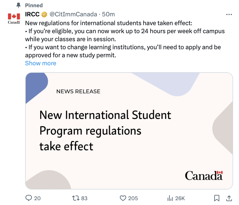239x205 pixels.
Task: Click the reply speech bubble icon
Action: click(x=29, y=198)
